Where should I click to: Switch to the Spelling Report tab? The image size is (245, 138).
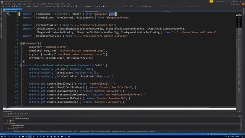119,131
